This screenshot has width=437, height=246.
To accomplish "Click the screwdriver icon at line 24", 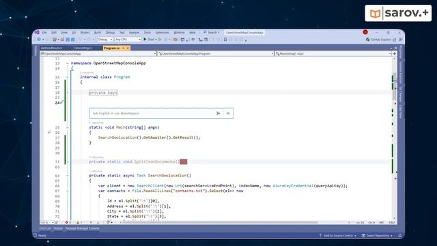I will (x=62, y=102).
